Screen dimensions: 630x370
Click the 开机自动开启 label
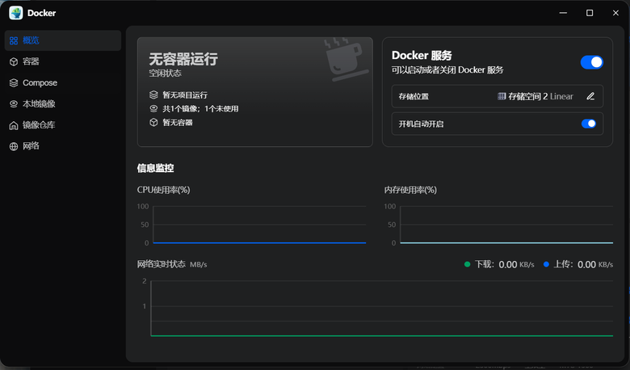[421, 124]
